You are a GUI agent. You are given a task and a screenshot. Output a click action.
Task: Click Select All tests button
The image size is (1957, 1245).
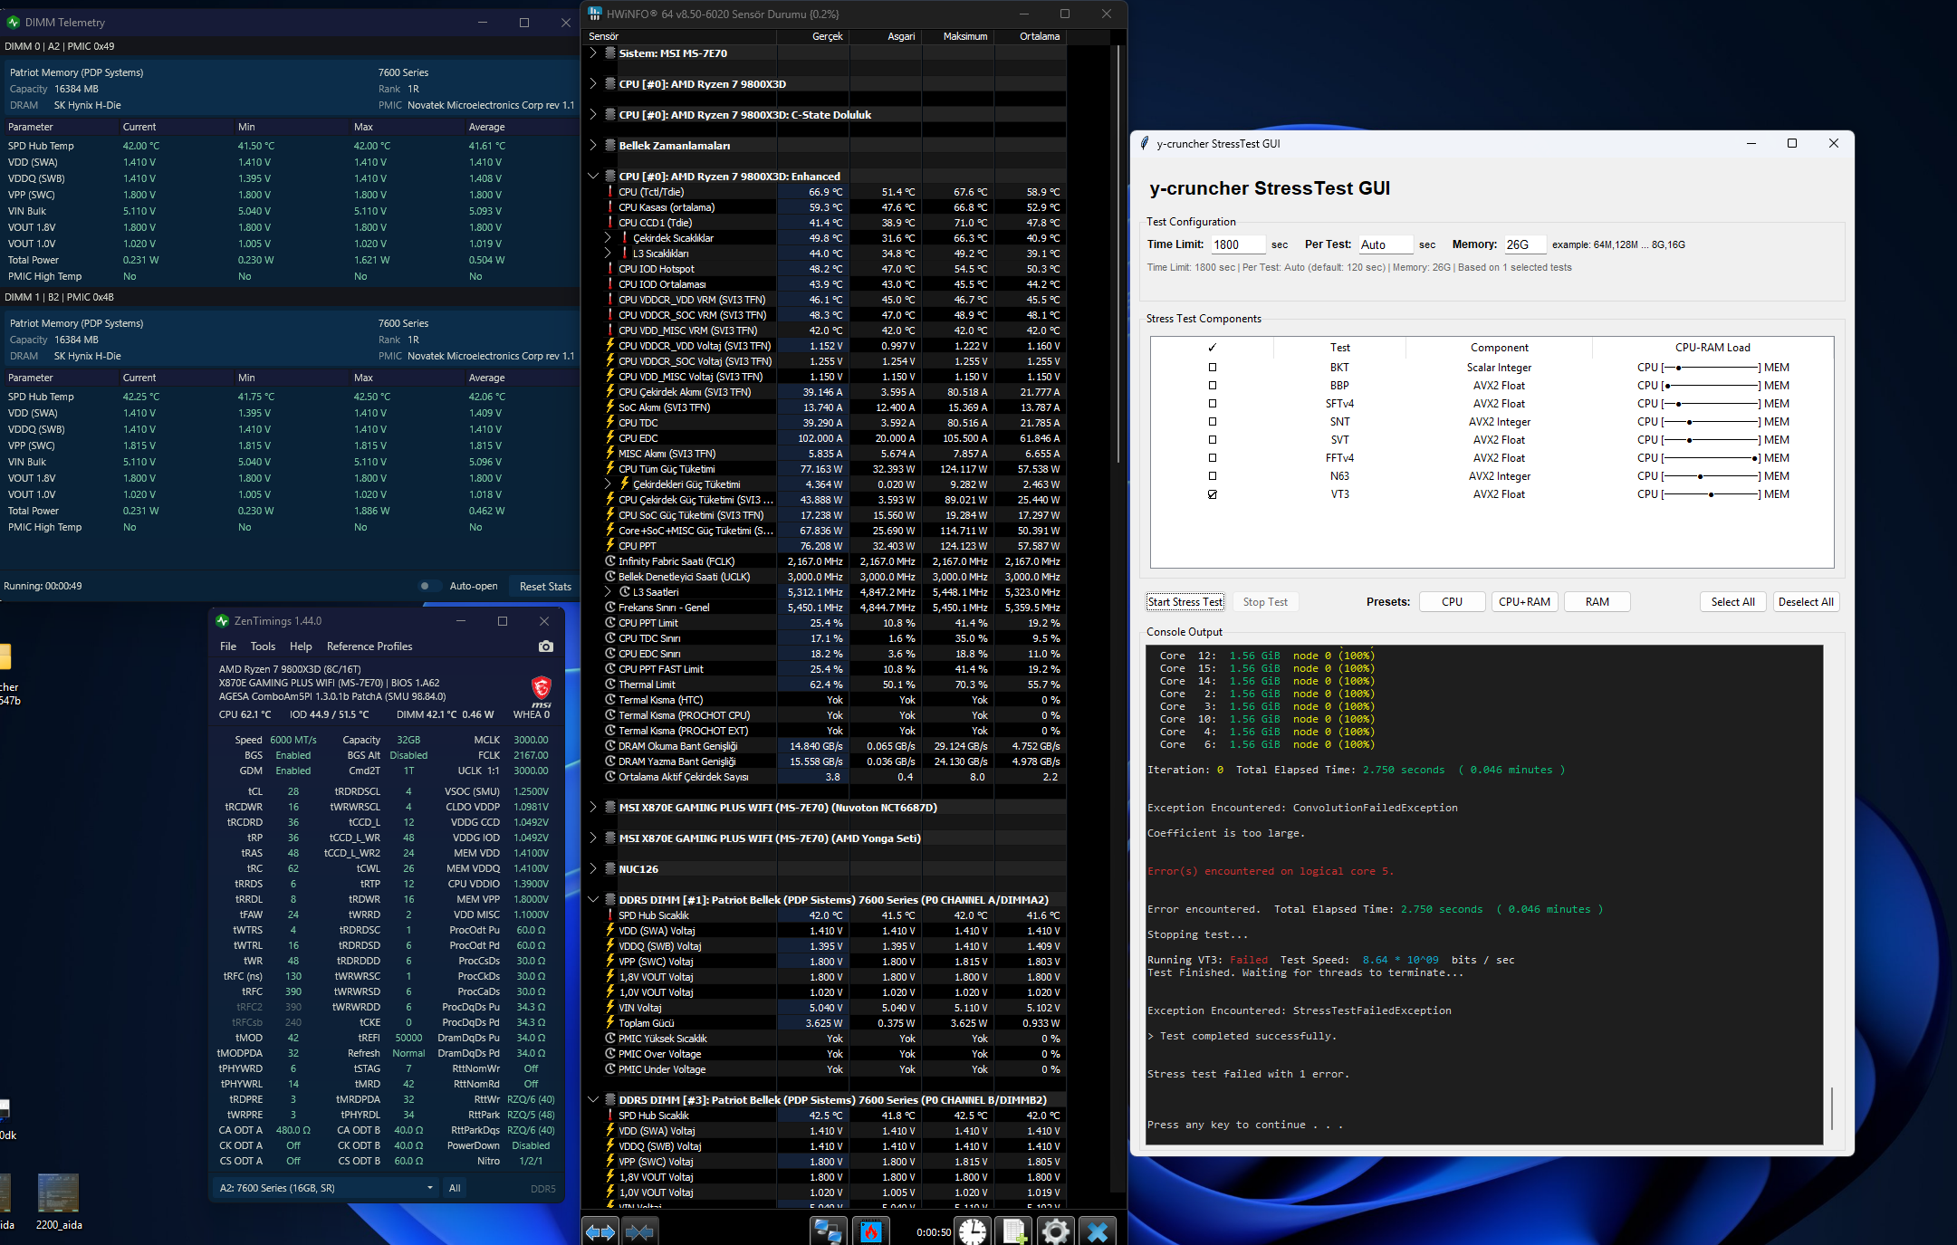[x=1732, y=602]
